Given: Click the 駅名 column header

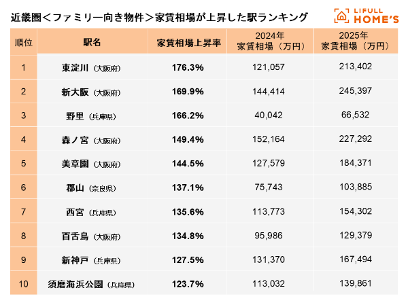Looking at the screenshot, I should pyautogui.click(x=91, y=42).
